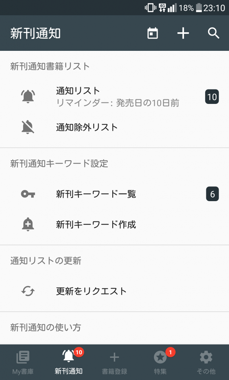Select 新刊キーワード作成 entry
This screenshot has height=380, width=229.
(x=96, y=224)
